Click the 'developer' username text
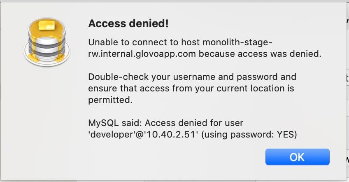This screenshot has width=349, height=182. click(112, 135)
